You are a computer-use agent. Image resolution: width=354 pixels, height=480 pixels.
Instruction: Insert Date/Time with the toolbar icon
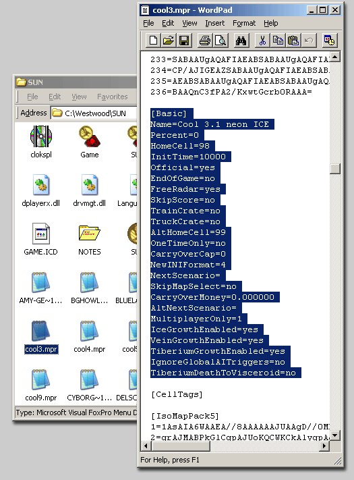[x=330, y=41]
